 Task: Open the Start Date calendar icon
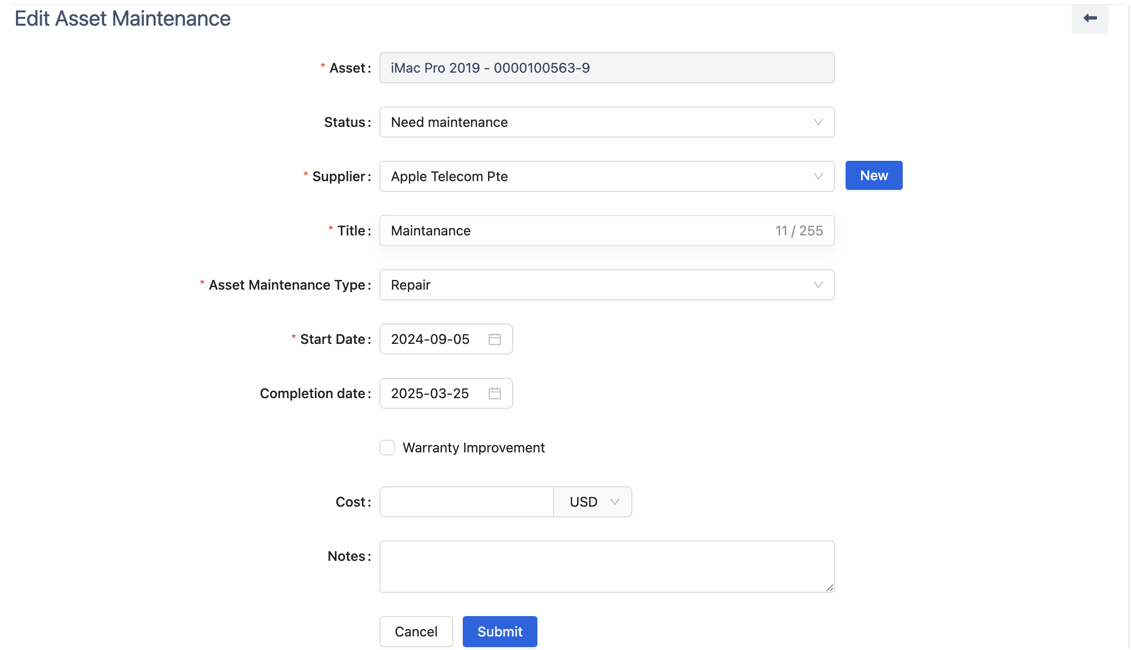[x=494, y=339]
